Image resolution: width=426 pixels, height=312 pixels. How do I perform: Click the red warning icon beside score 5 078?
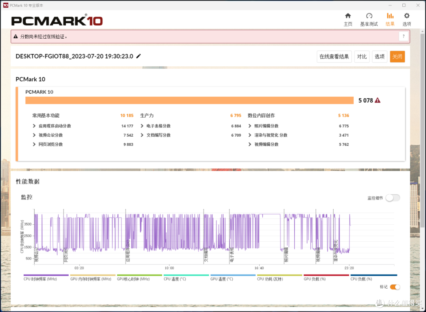point(377,100)
